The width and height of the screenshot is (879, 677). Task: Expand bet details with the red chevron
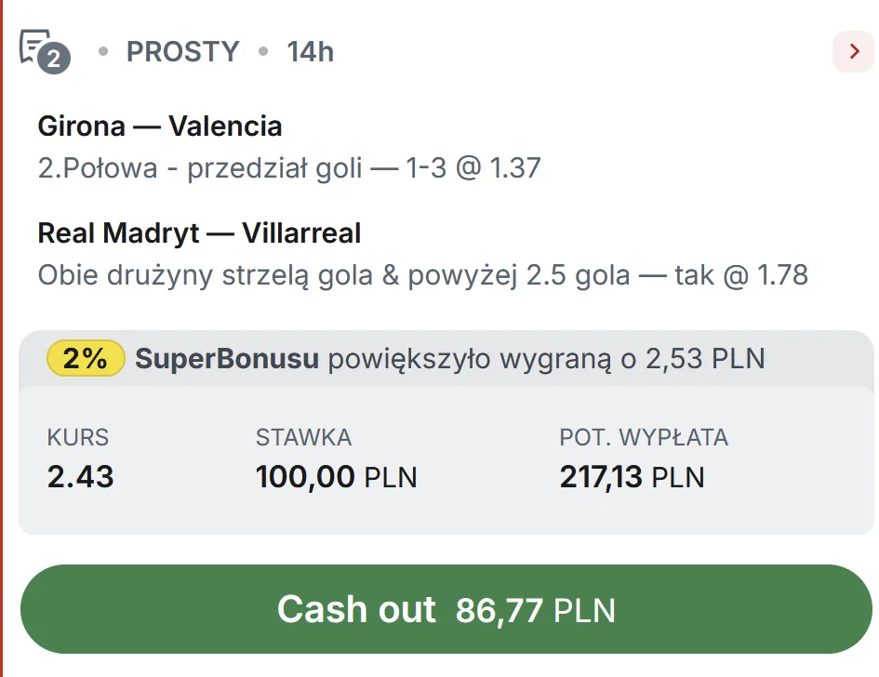[x=853, y=52]
